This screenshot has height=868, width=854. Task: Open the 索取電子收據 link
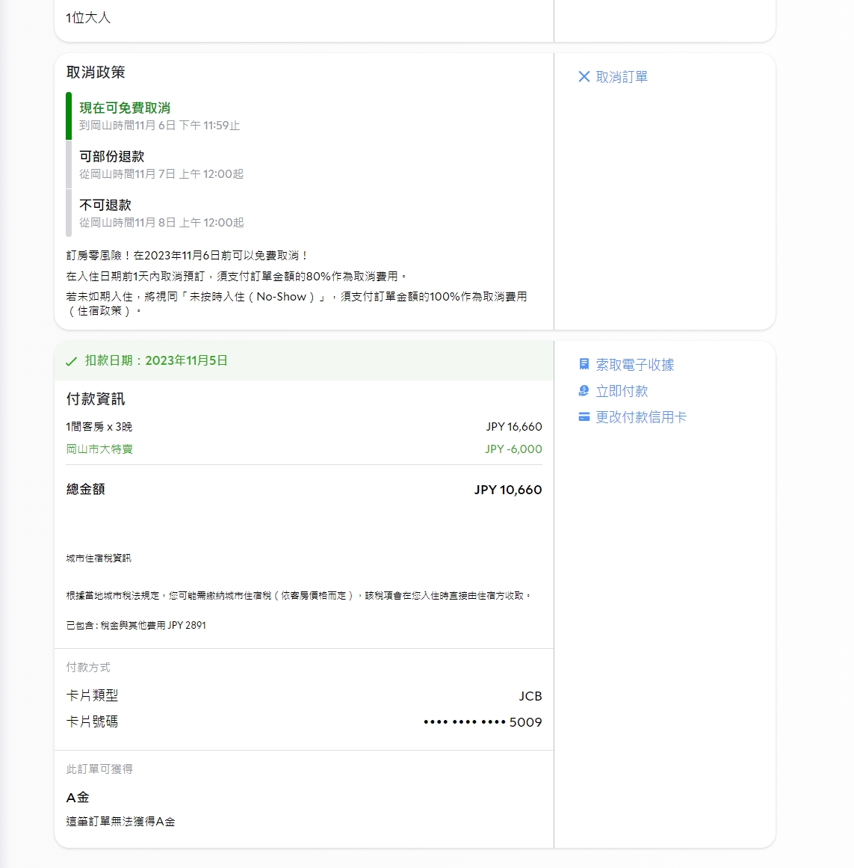point(634,365)
